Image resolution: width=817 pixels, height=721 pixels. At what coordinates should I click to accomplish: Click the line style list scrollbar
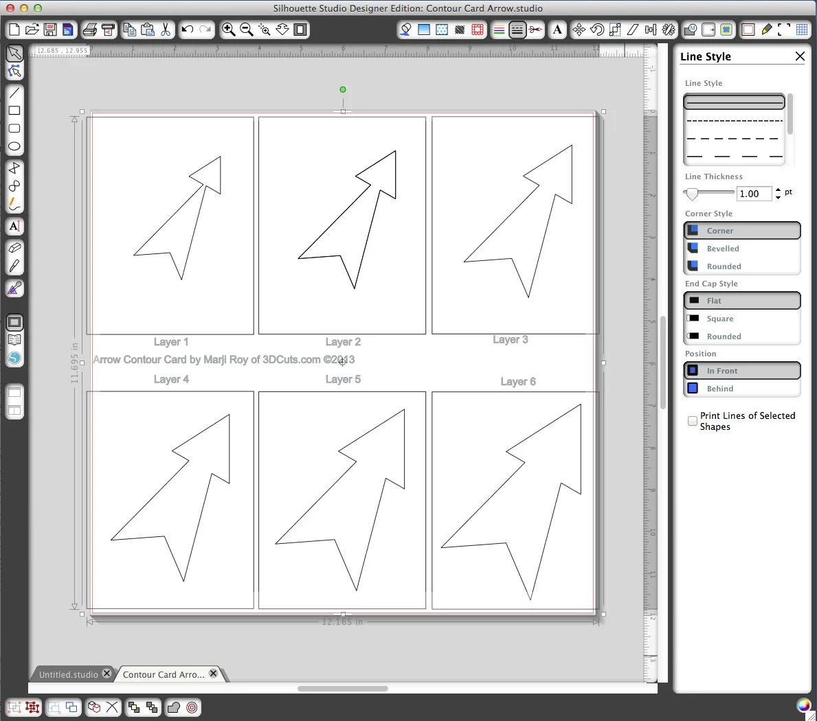pos(790,114)
